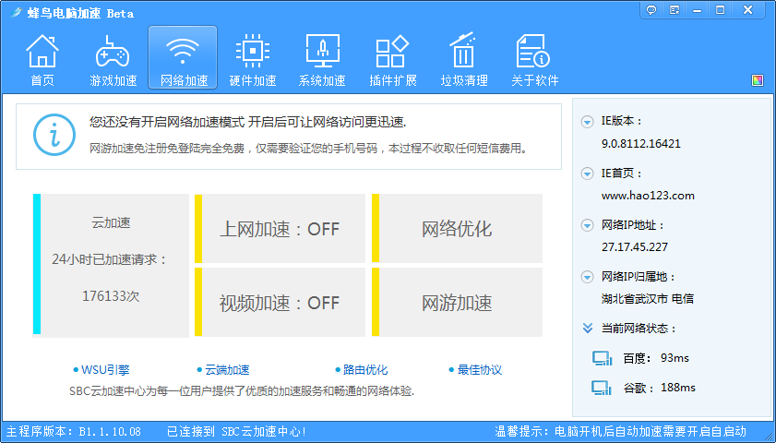
Task: Maximize the window
Action: coord(720,10)
